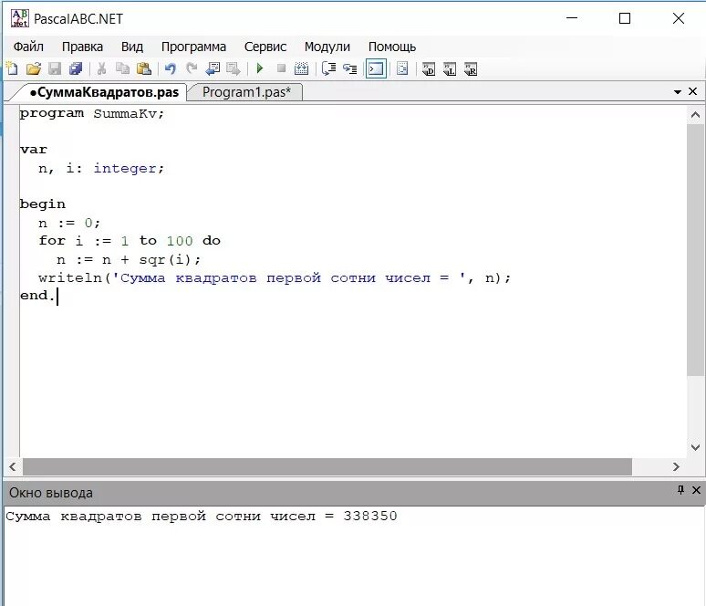Step into icon in debug toolbar
Screen dimensions: 706x606
(x=350, y=69)
